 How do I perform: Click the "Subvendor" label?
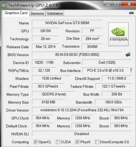tap(72, 63)
